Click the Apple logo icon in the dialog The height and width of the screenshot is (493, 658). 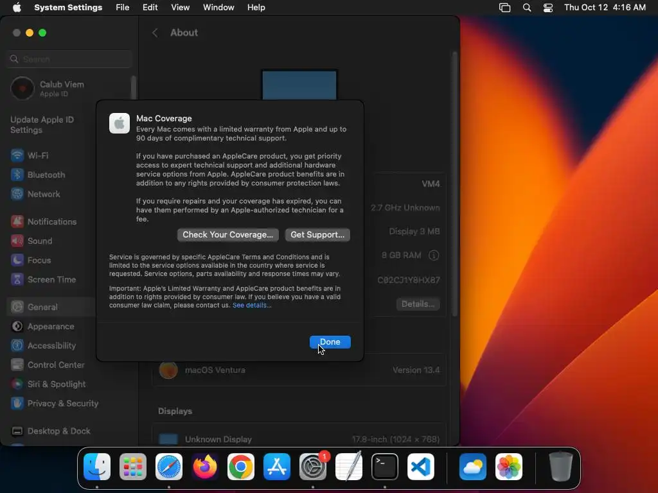pyautogui.click(x=120, y=123)
